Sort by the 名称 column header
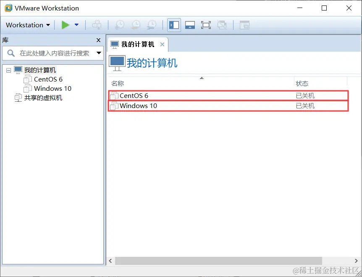This screenshot has width=362, height=277. [x=201, y=83]
